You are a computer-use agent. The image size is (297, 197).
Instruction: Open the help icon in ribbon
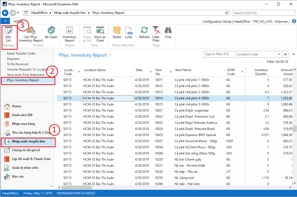(x=294, y=21)
